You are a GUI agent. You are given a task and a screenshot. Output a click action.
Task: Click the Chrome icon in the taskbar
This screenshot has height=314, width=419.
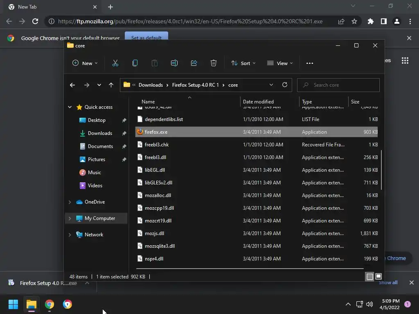50,304
